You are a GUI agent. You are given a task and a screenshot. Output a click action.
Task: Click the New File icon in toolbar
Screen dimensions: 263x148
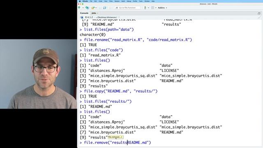click(x=79, y=7)
